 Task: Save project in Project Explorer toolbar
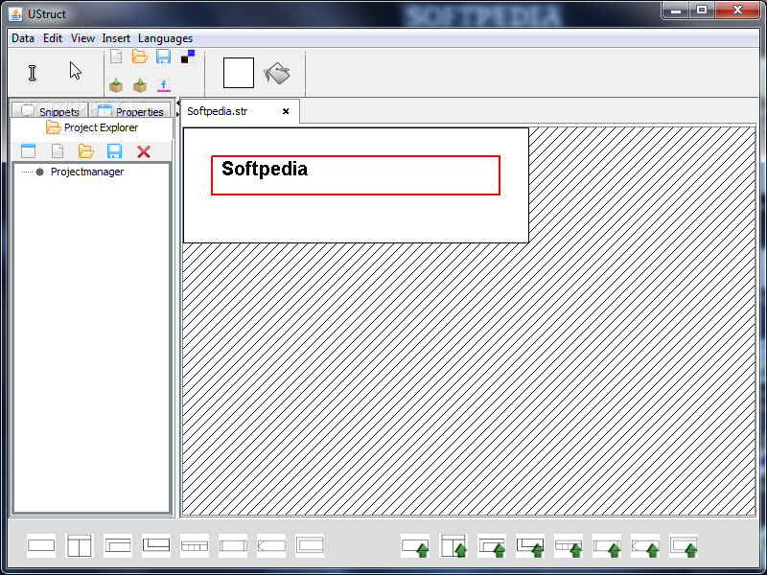[114, 151]
